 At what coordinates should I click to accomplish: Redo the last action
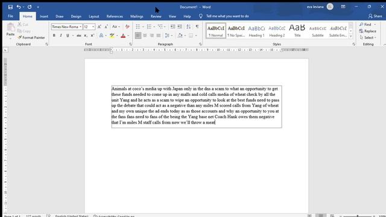click(30, 7)
